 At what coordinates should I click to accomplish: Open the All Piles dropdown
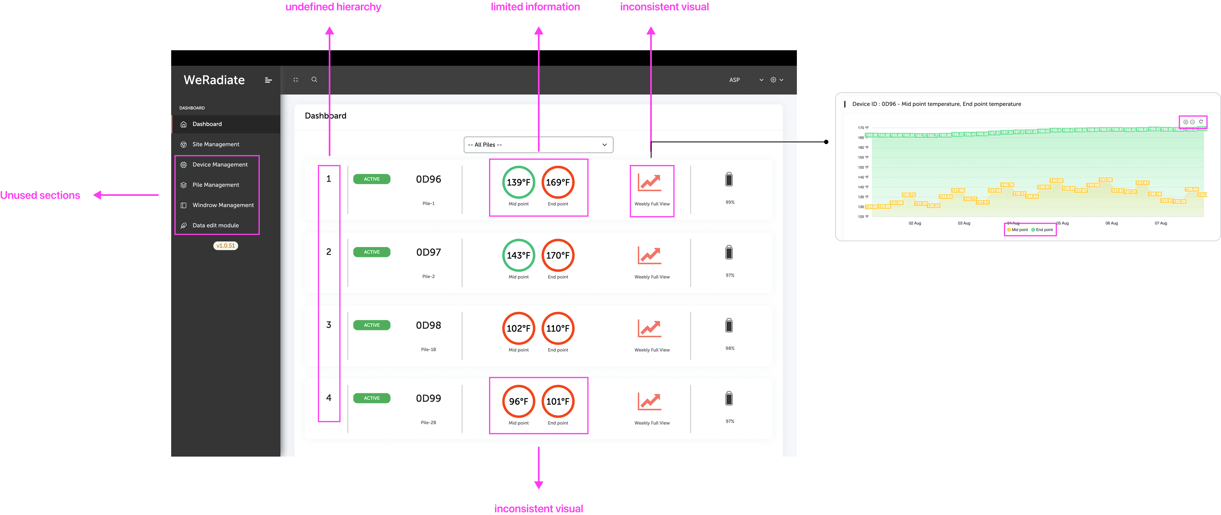coord(538,145)
